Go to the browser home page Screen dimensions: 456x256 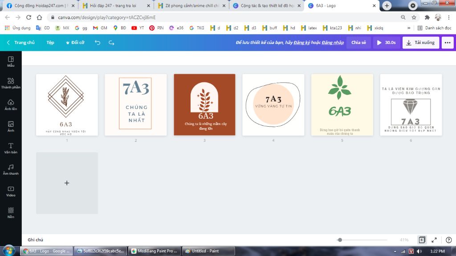[x=39, y=17]
